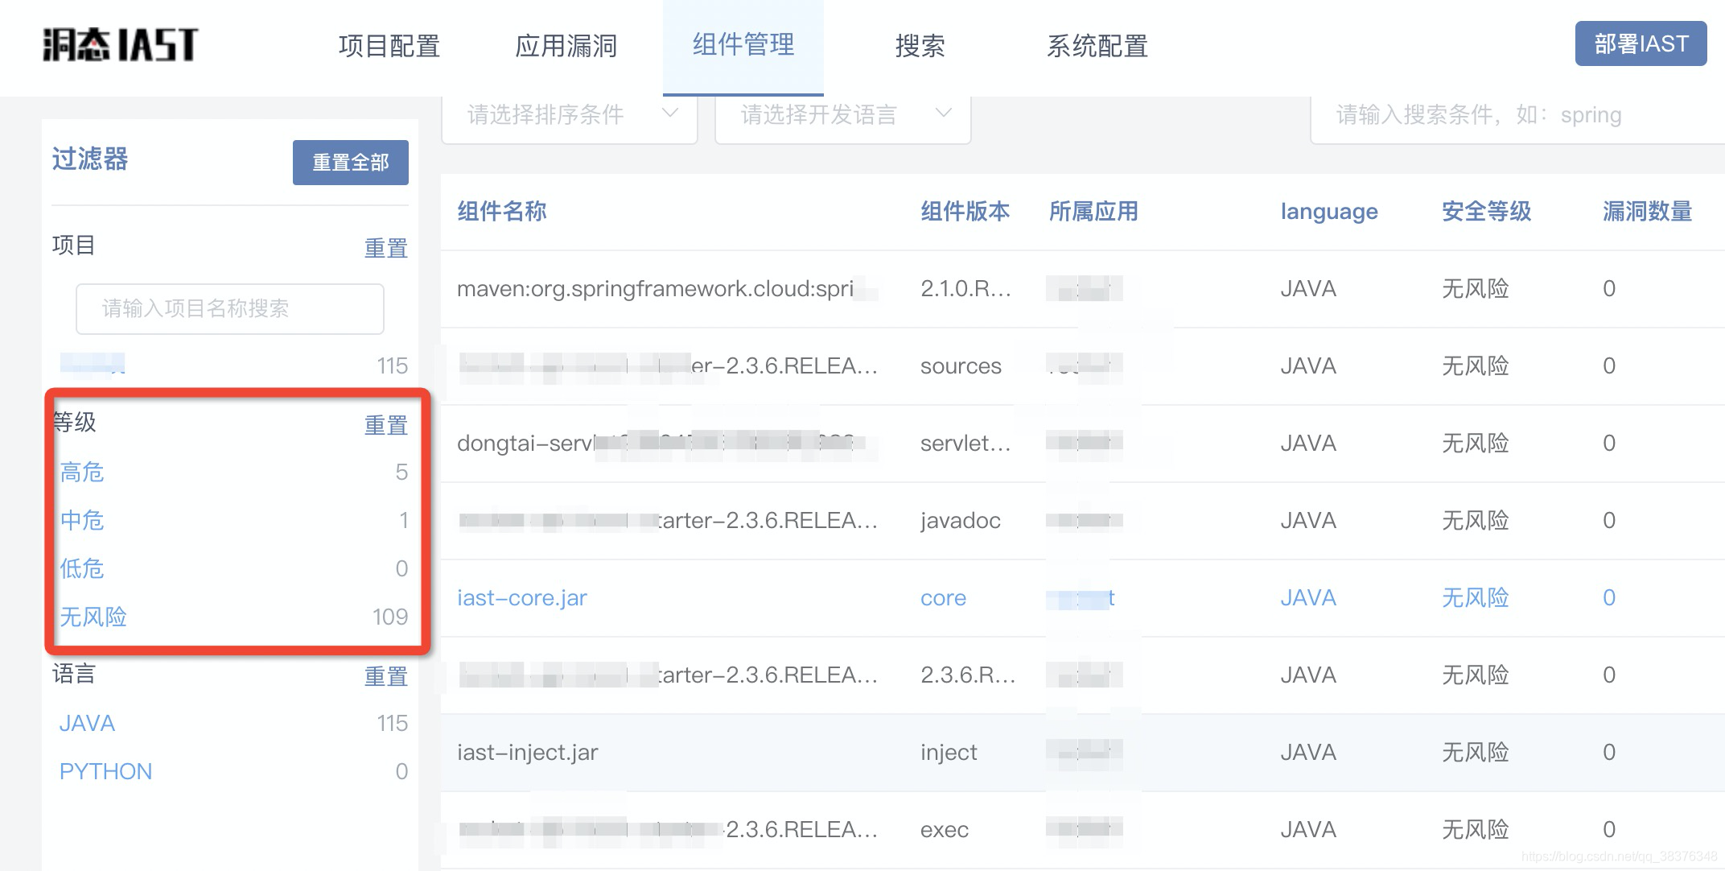Click the 2.1.0.R... version cell
The image size is (1725, 871).
[965, 288]
